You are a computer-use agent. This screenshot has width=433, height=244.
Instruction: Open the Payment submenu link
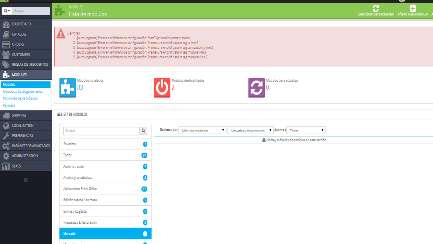click(9, 105)
